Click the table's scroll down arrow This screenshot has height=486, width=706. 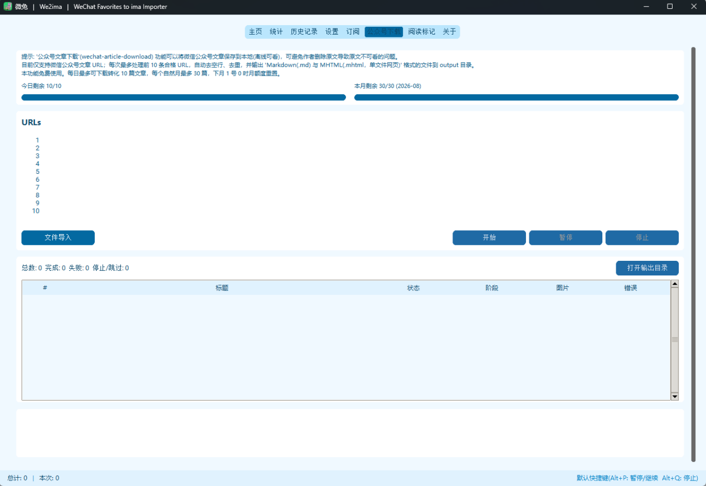coord(675,396)
